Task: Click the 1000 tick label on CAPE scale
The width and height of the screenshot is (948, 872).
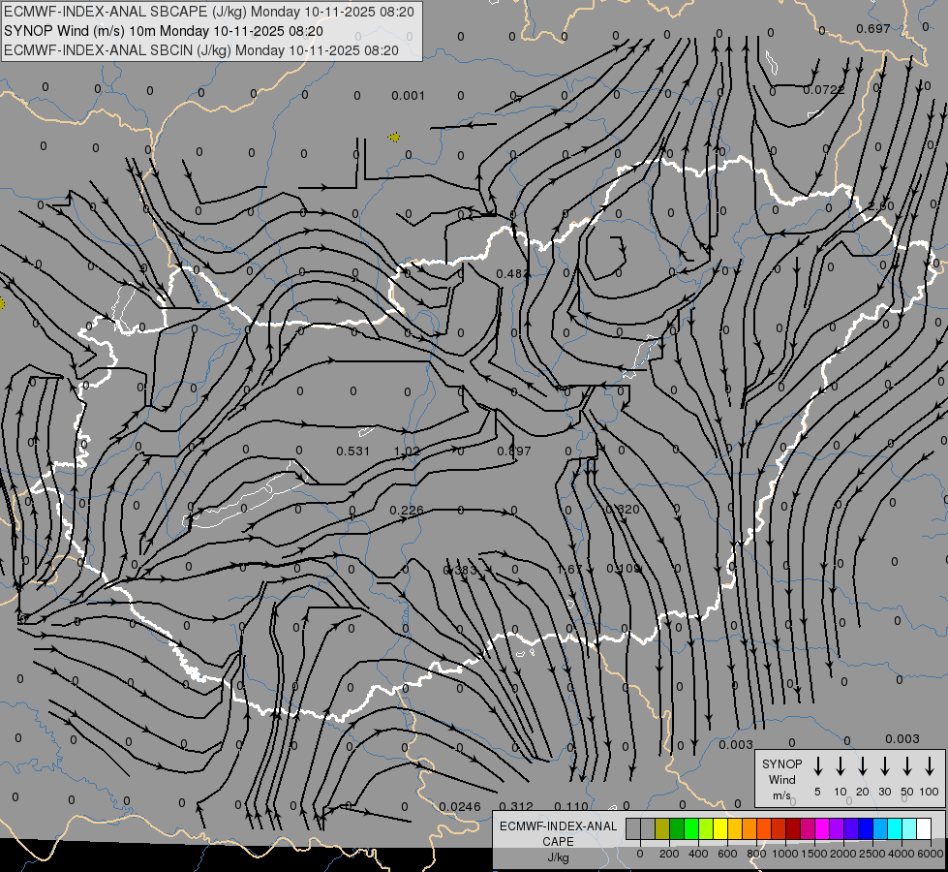Action: tap(785, 854)
